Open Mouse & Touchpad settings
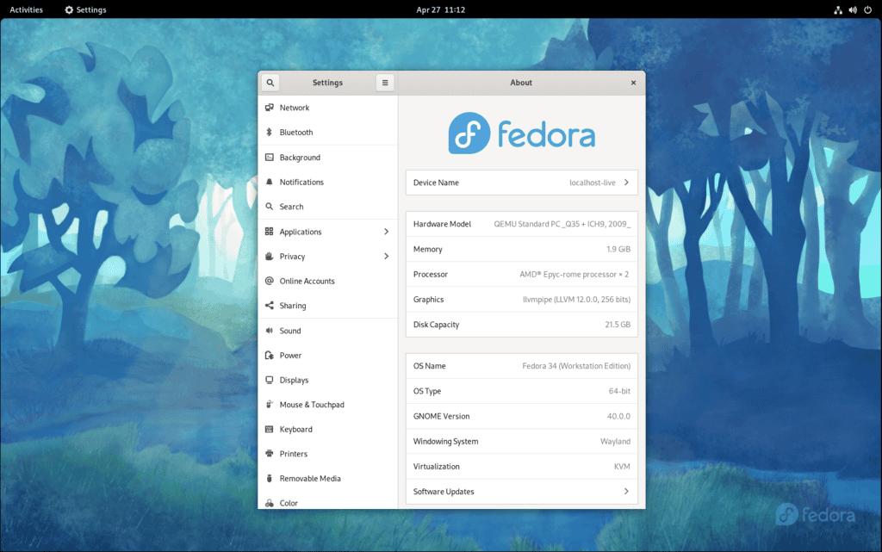 (328, 404)
